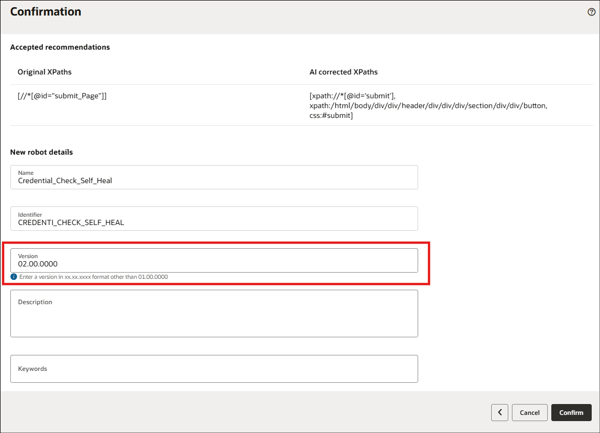The width and height of the screenshot is (600, 433).
Task: Go back using the left chevron button
Action: [499, 412]
